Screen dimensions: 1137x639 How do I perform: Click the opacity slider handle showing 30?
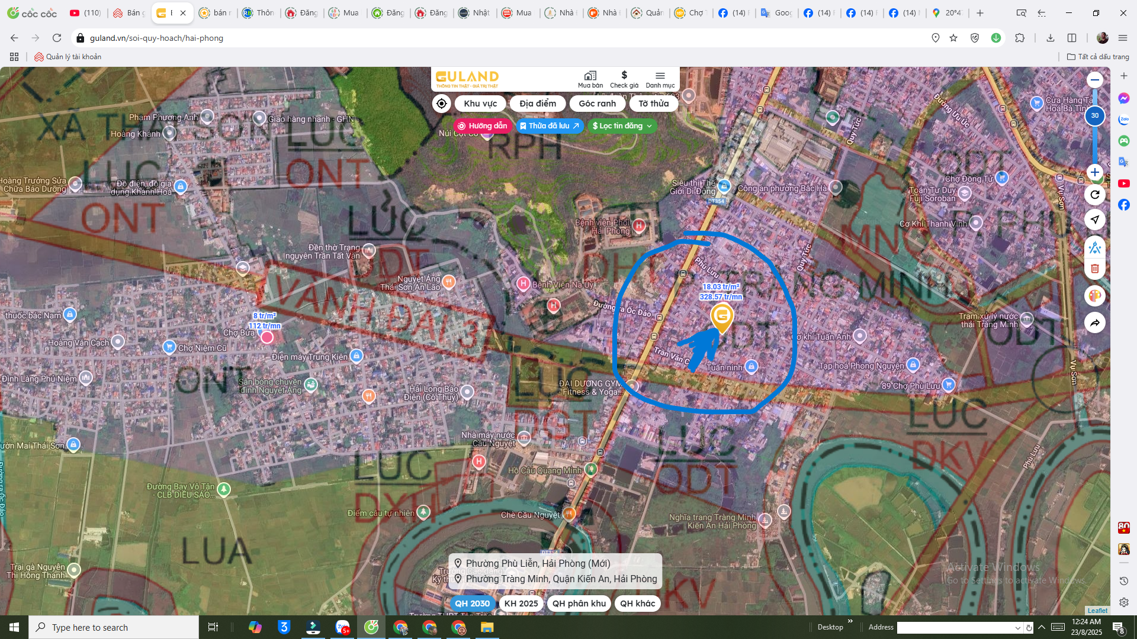(x=1094, y=116)
